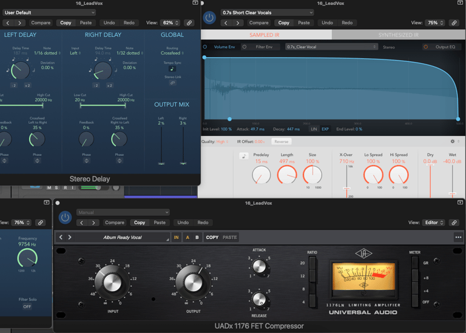Click link icon in Space Designer header

point(454,23)
